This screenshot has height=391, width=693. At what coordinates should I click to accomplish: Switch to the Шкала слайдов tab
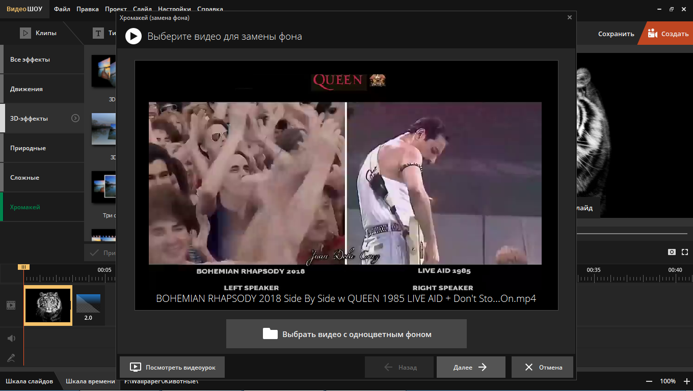pos(29,381)
